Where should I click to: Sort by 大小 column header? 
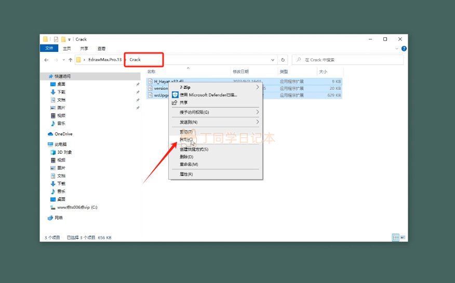point(323,72)
